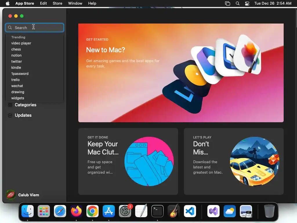Open Preview app from the dock
Image resolution: width=297 pixels, height=223 pixels.
(246, 211)
